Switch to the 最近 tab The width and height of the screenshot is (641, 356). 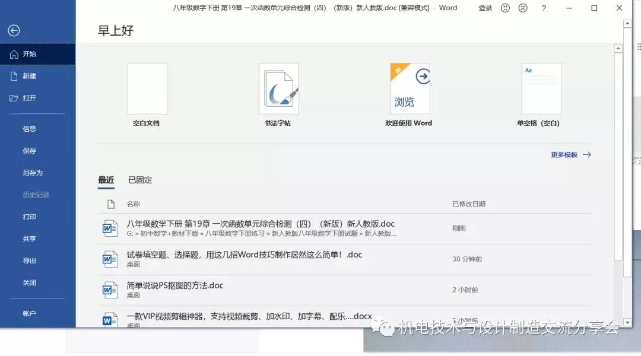click(x=106, y=180)
